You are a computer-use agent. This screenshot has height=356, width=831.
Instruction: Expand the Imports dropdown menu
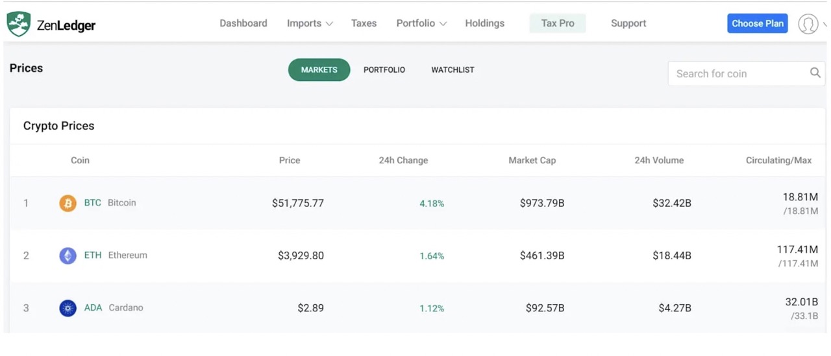click(310, 23)
